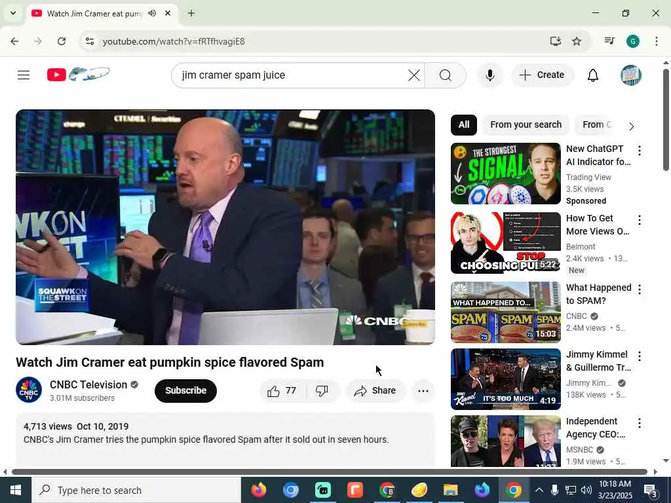This screenshot has width=671, height=503.
Task: Select the All filter chip
Action: (x=463, y=124)
